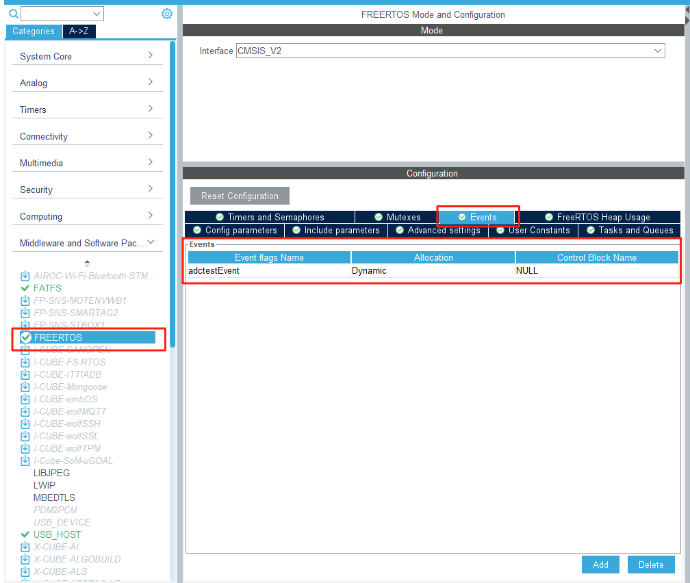Select the adctestEvent row name cell
690x583 pixels.
[269, 270]
